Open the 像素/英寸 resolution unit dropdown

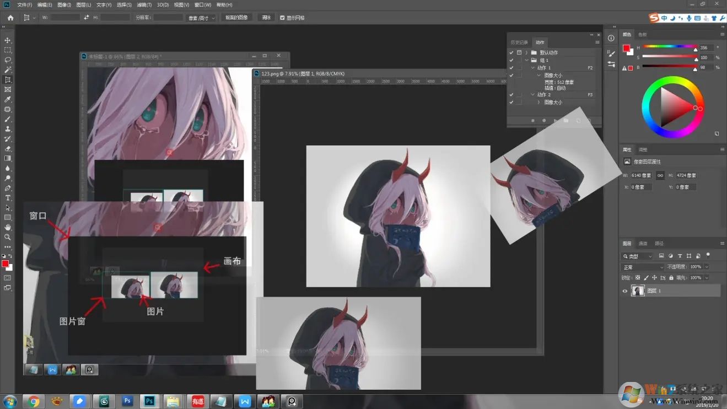[x=201, y=18]
